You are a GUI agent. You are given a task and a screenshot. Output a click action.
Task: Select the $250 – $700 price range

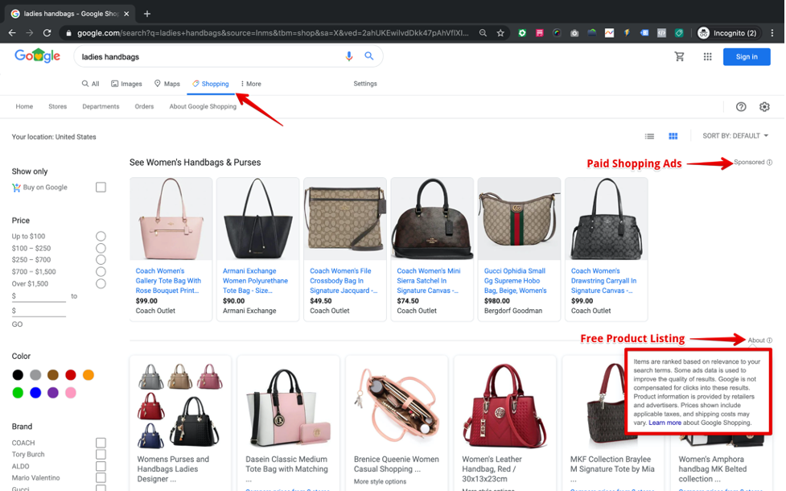[x=101, y=260]
